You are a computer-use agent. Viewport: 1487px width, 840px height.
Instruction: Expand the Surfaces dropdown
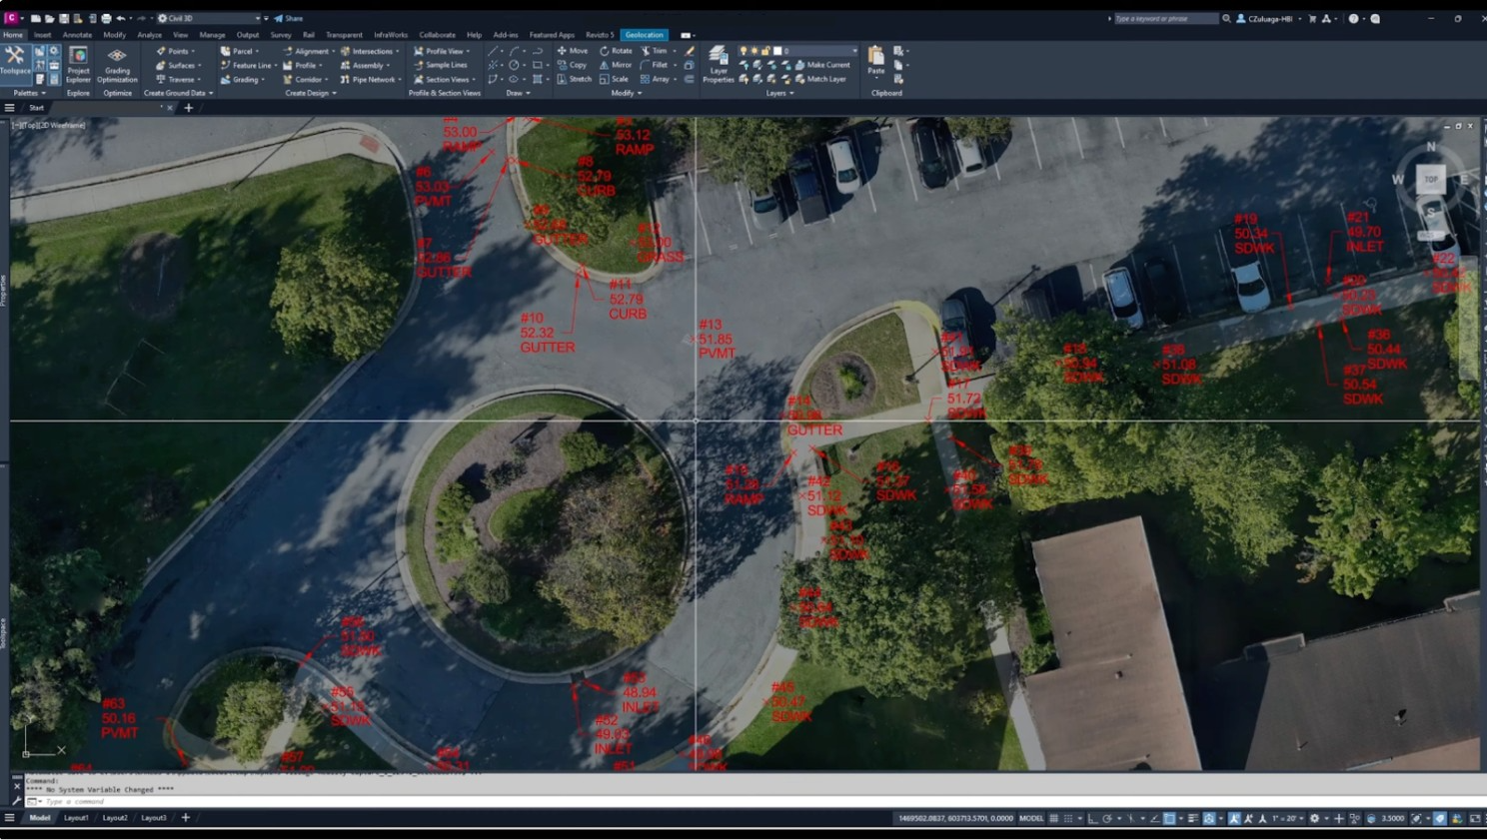pyautogui.click(x=180, y=66)
